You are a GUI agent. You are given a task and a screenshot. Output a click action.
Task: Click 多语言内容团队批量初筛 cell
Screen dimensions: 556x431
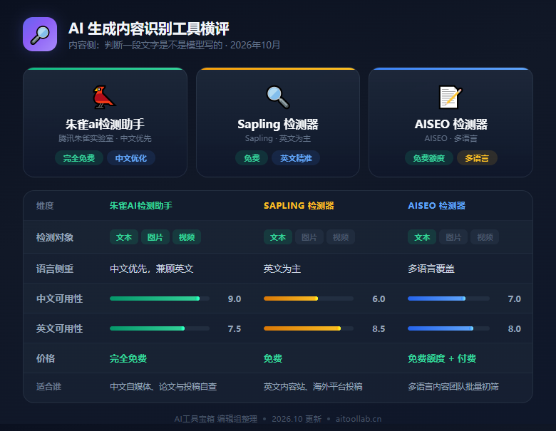tap(453, 386)
